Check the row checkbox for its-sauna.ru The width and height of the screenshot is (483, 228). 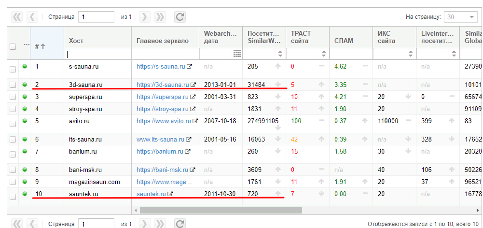[13, 140]
